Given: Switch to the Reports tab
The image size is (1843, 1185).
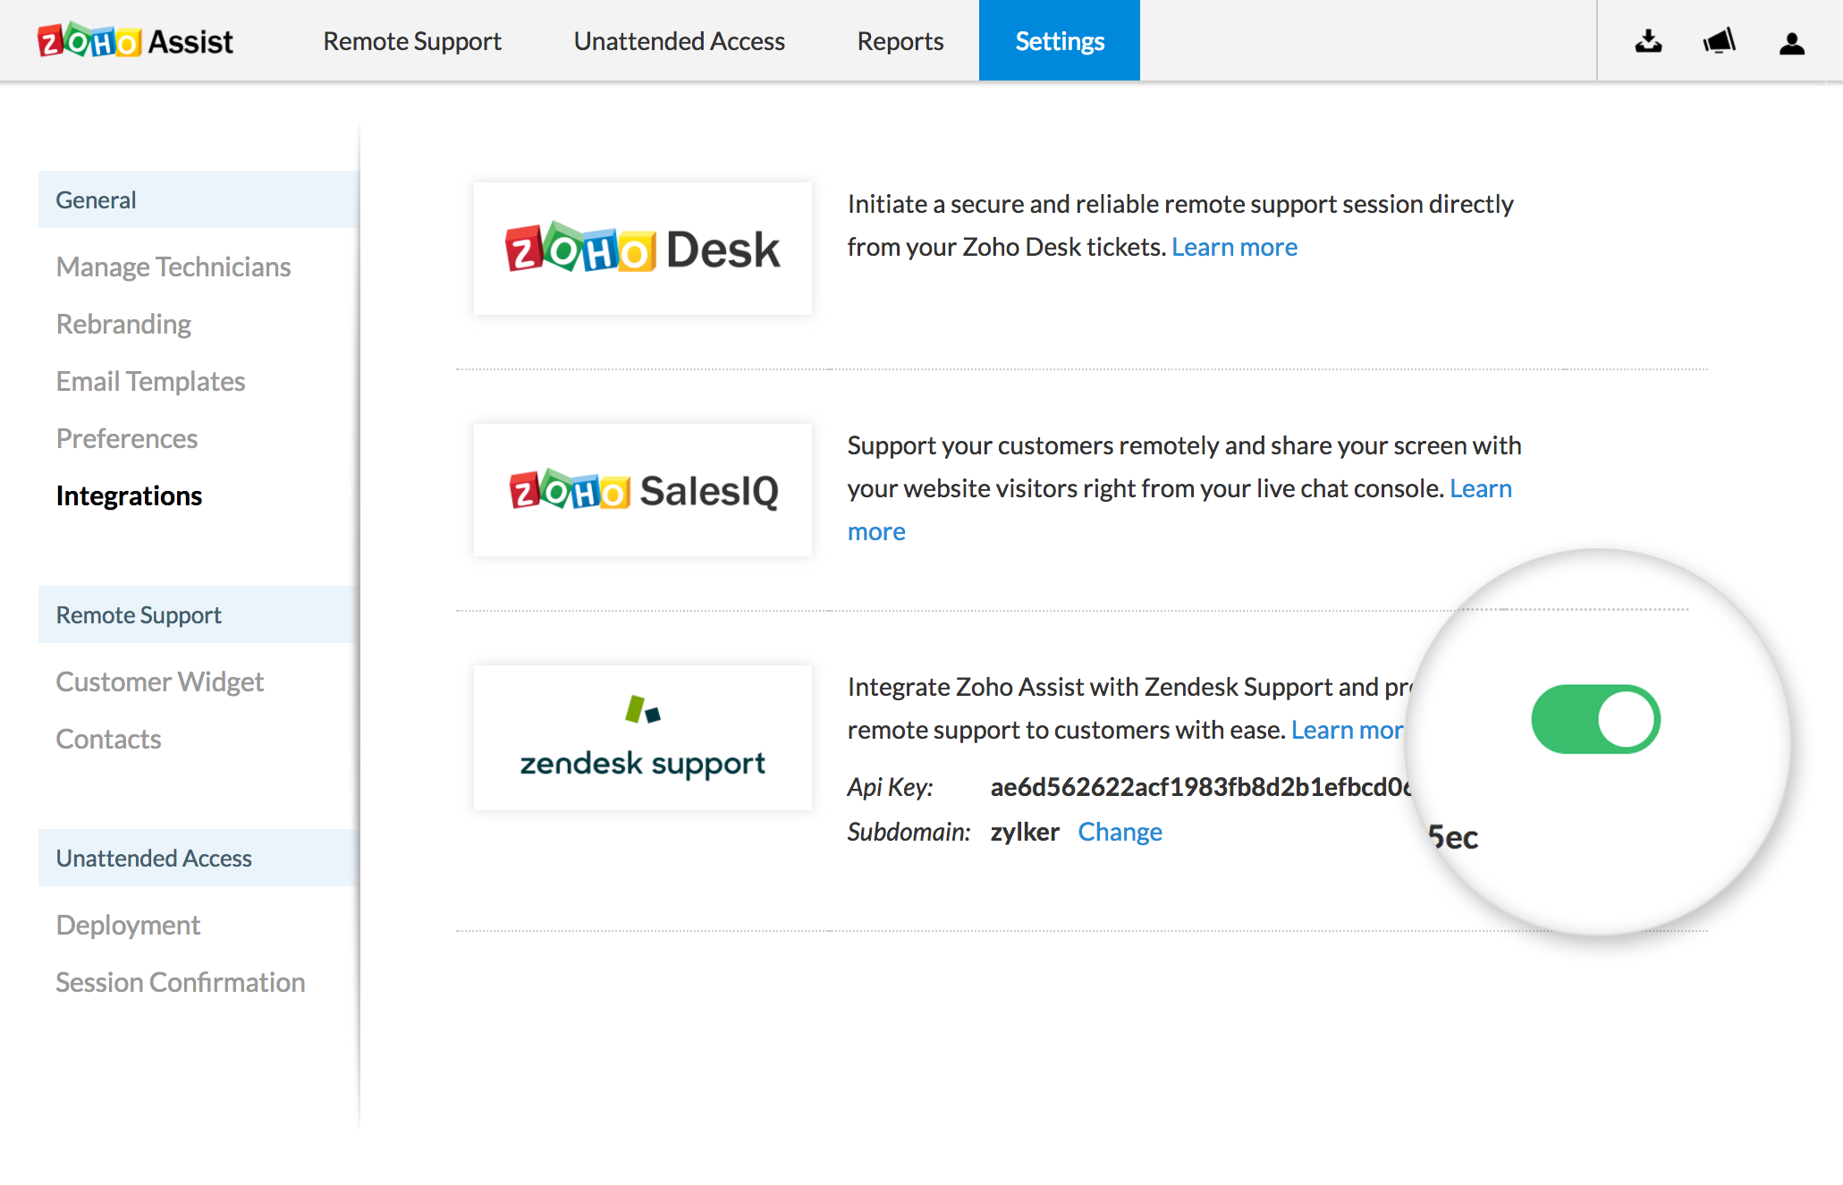Looking at the screenshot, I should pos(900,41).
